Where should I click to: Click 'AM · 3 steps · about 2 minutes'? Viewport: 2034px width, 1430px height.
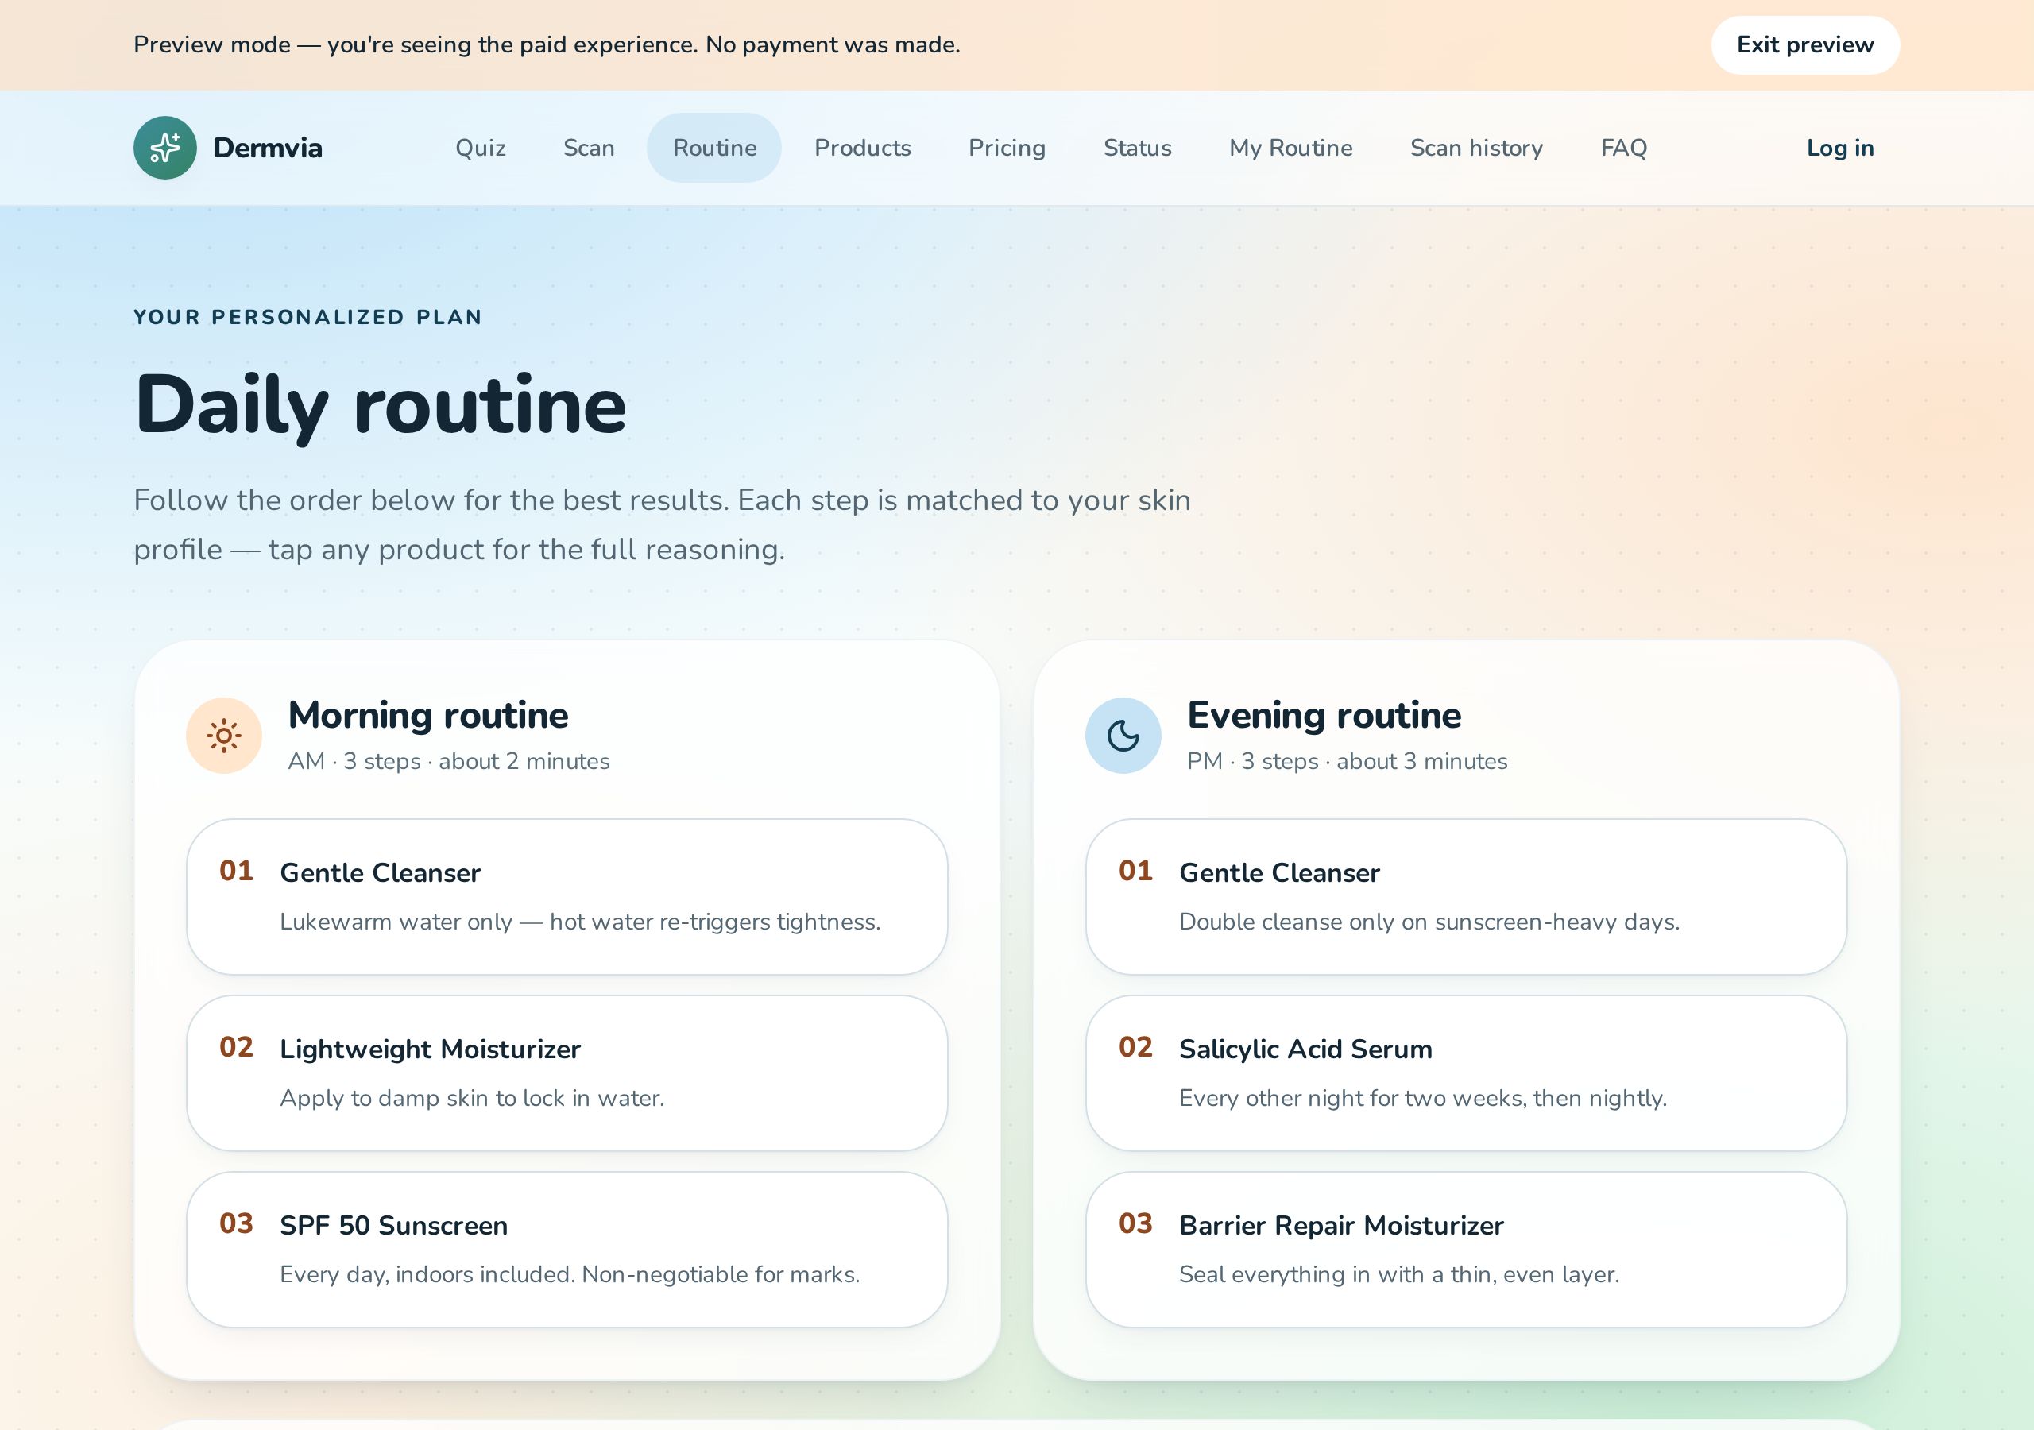[448, 761]
